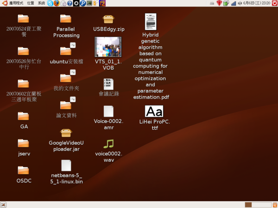The image size is (278, 208).
Task: Open the volume speaker control
Action: (x=240, y=3)
